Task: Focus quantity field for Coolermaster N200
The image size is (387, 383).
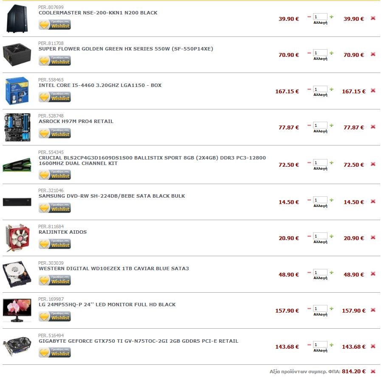Action: [x=320, y=17]
